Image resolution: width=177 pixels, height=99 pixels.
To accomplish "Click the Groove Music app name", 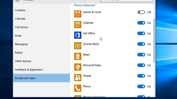I will [91, 44].
